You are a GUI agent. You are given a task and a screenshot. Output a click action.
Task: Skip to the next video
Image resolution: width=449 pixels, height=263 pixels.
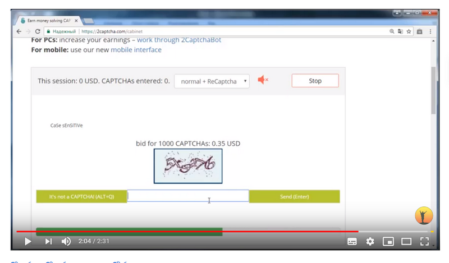tap(48, 241)
